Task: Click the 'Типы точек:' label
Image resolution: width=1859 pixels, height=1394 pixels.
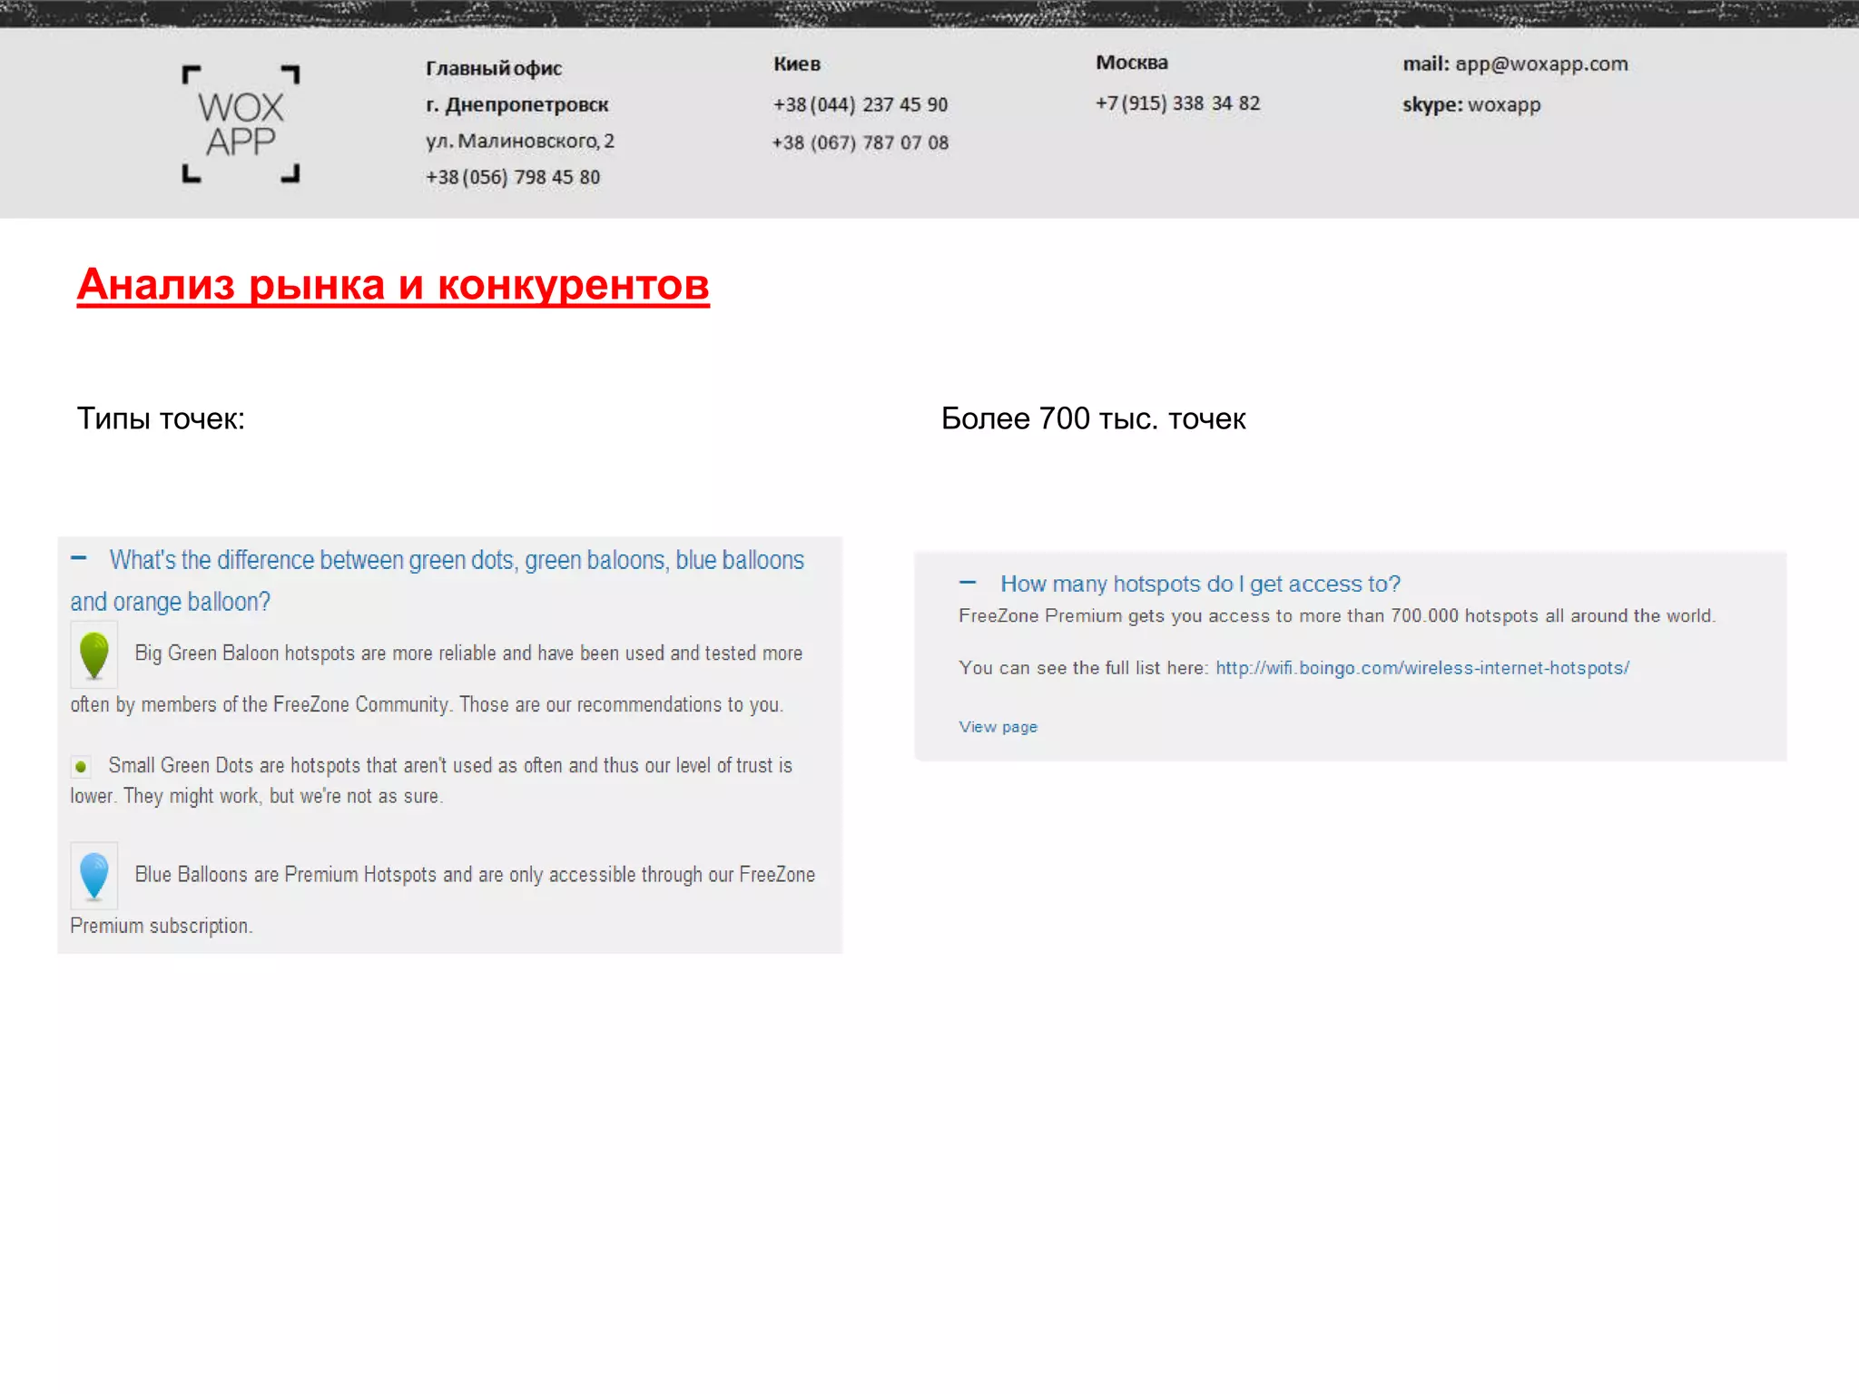Action: (x=161, y=418)
